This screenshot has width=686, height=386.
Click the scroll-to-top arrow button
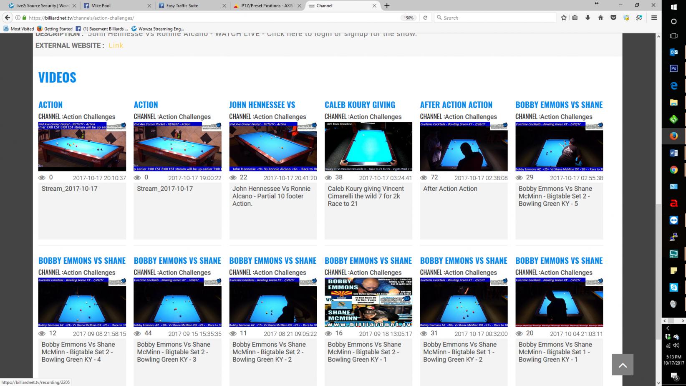623,365
